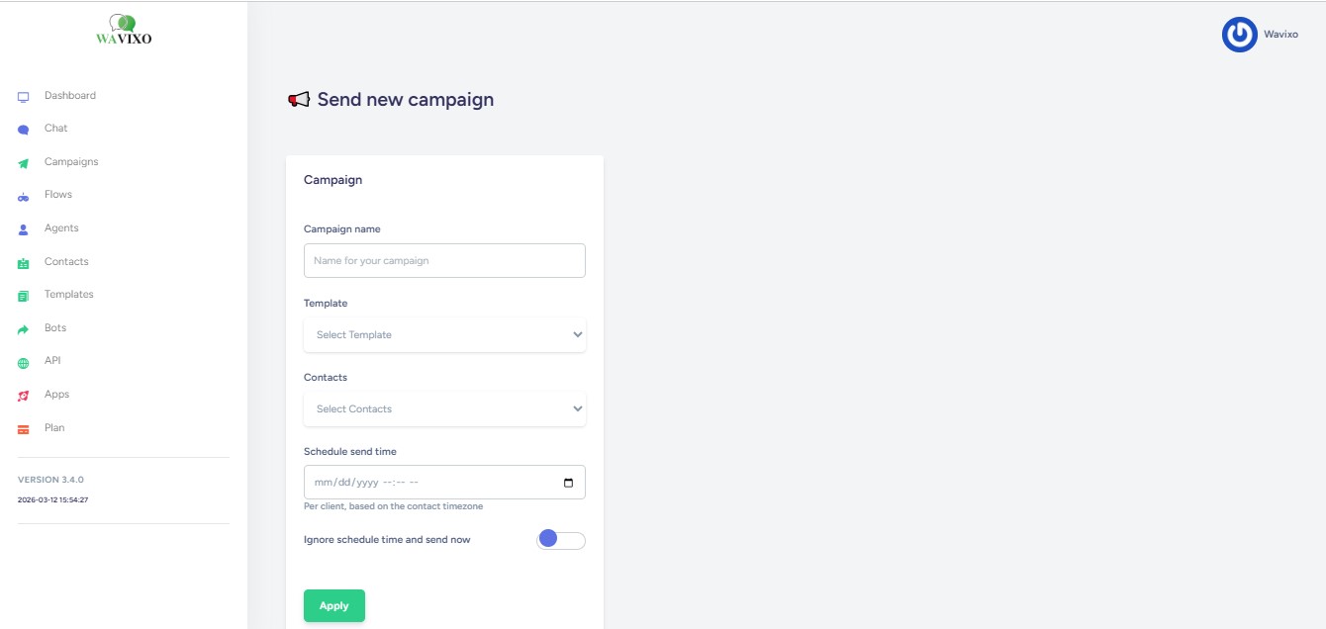Expand the Select Template dropdown
The image size is (1326, 629).
[x=444, y=335]
